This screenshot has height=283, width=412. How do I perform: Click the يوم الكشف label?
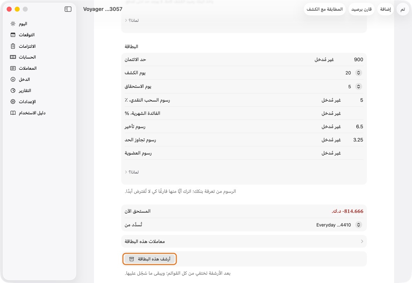[x=135, y=72]
